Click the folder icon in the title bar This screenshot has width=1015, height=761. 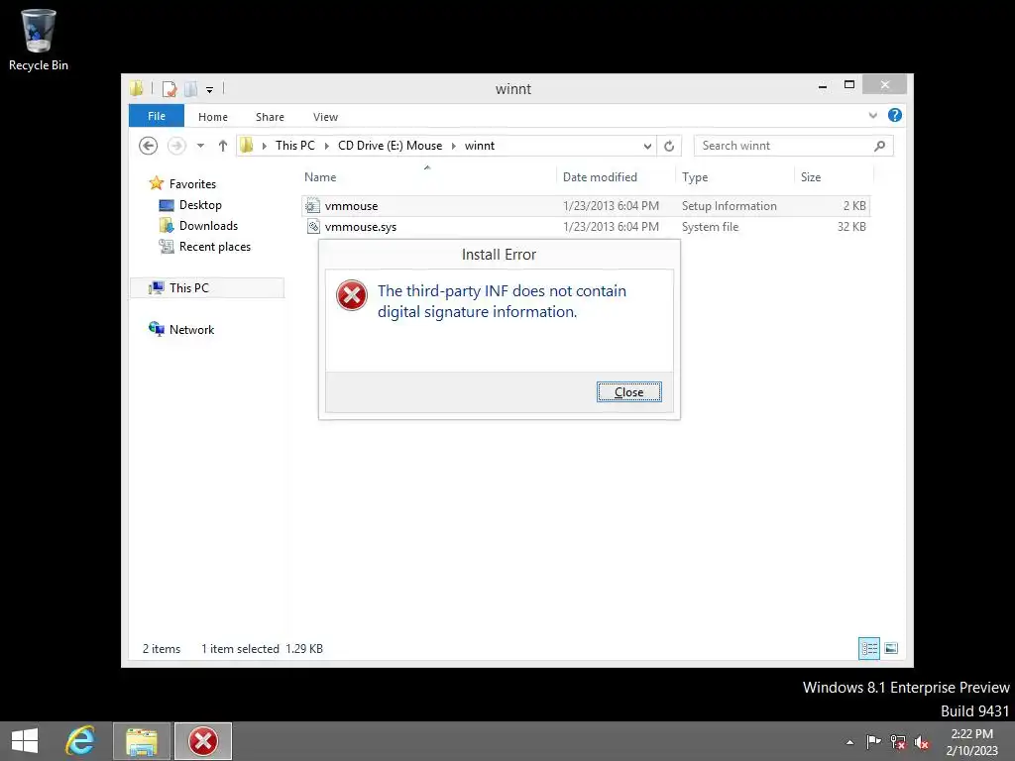(x=136, y=88)
